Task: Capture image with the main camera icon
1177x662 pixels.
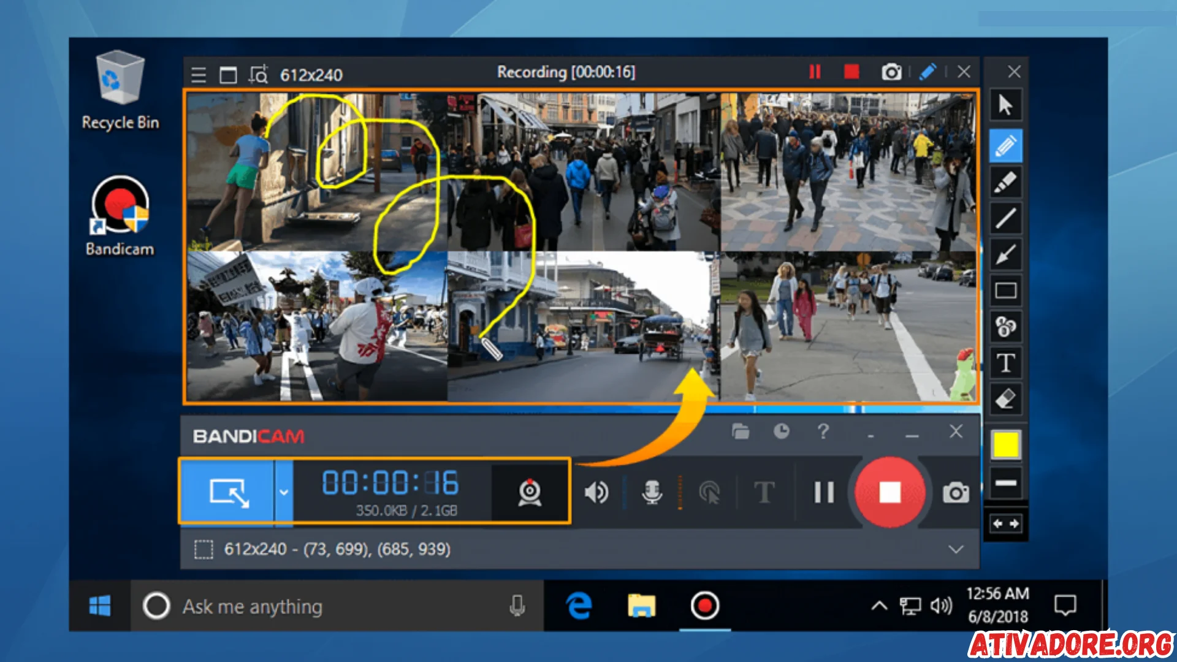Action: click(x=956, y=492)
